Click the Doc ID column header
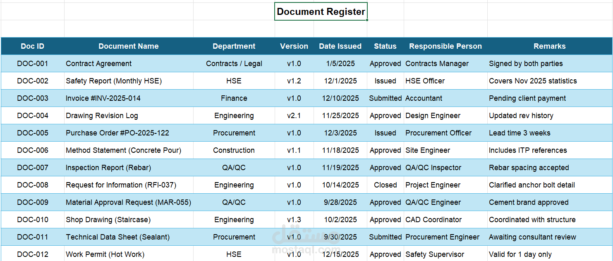613x261 pixels. tap(33, 46)
